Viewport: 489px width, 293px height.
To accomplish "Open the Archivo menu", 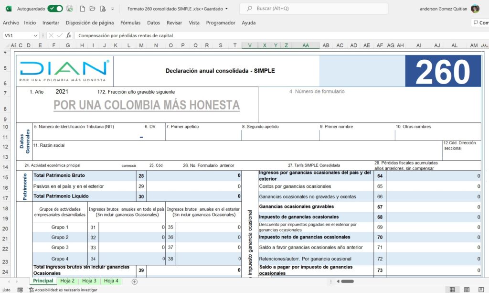I will point(11,22).
